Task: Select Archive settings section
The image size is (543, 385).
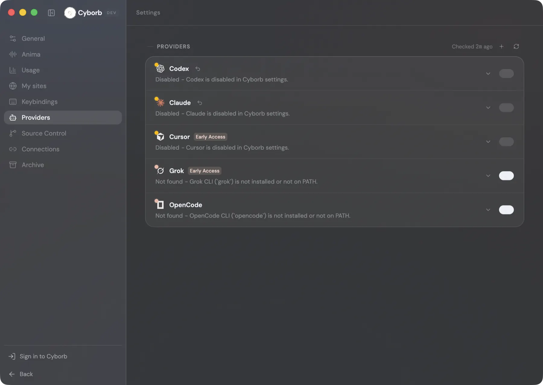Action: click(x=63, y=165)
